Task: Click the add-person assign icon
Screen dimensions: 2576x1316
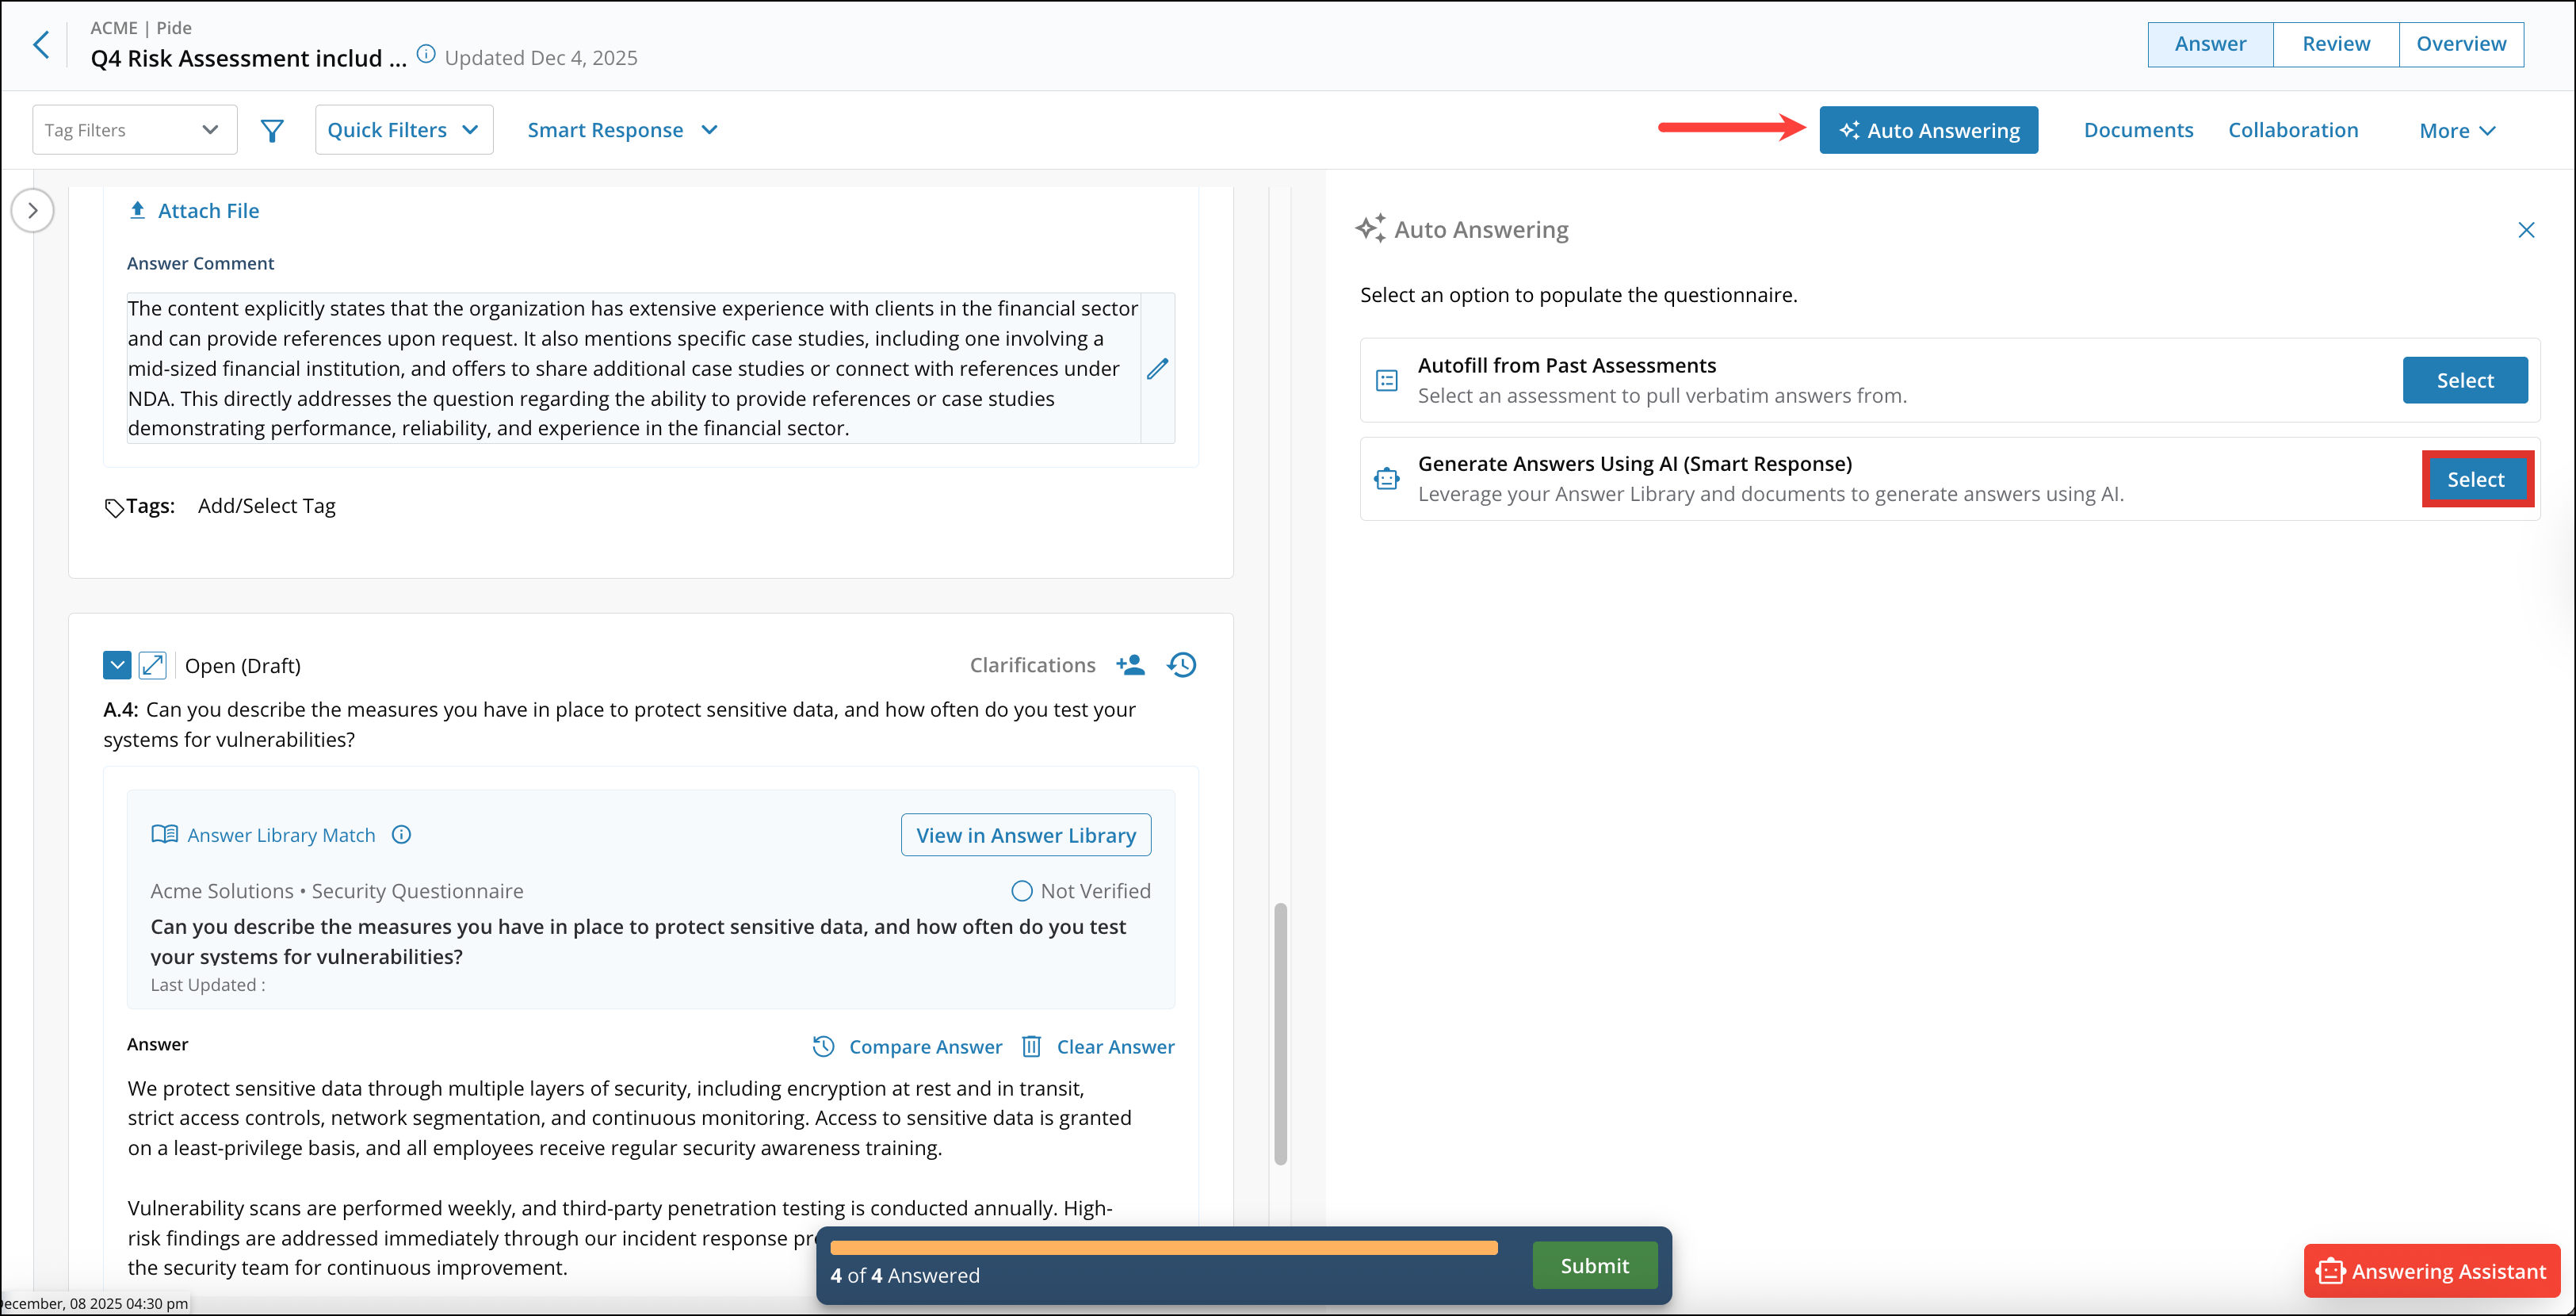Action: [1130, 665]
